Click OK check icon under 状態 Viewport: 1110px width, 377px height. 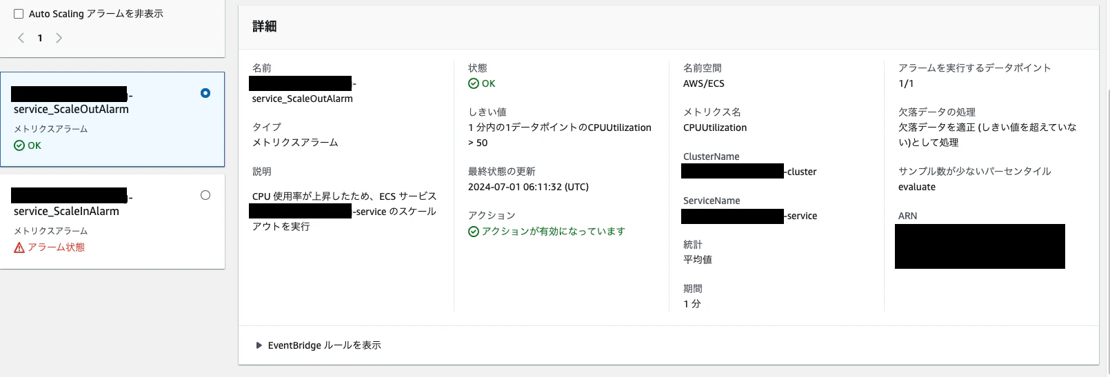pyautogui.click(x=474, y=83)
